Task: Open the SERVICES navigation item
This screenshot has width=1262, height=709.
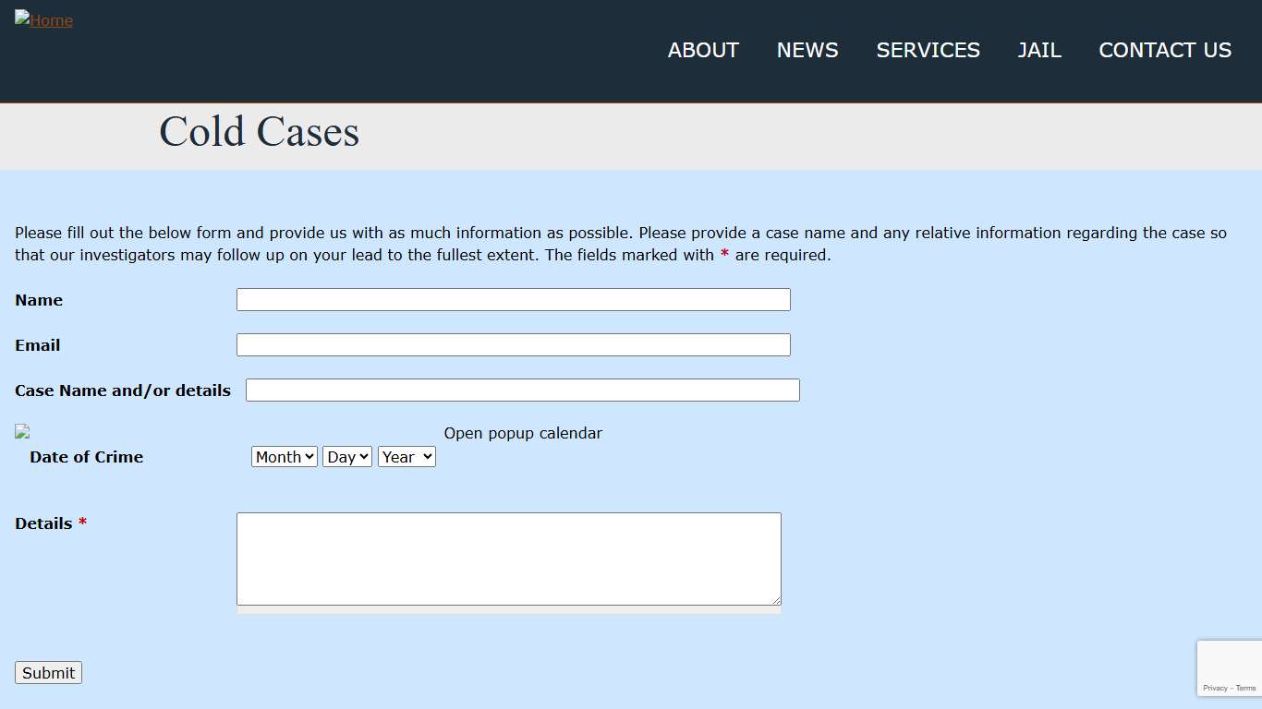Action: point(928,50)
